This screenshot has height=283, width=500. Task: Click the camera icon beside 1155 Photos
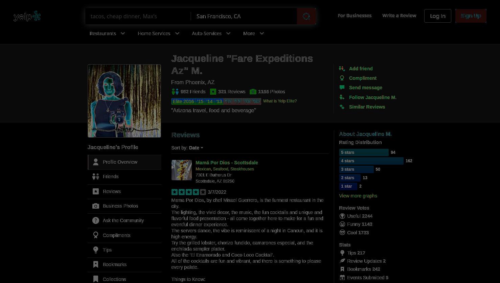tap(253, 92)
